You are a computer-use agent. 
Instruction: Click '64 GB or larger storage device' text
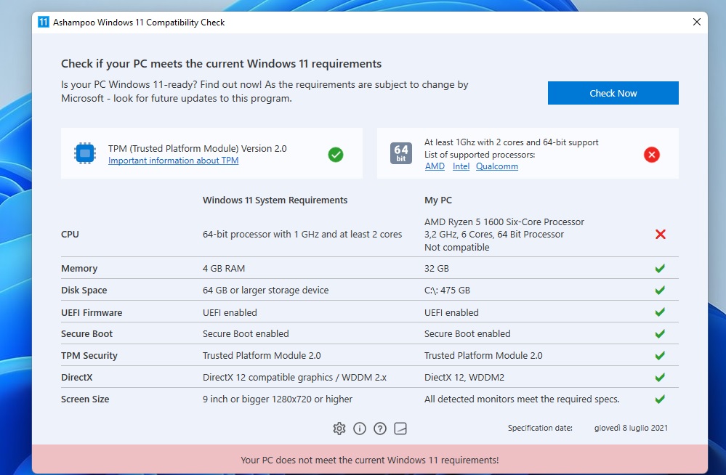click(x=265, y=291)
